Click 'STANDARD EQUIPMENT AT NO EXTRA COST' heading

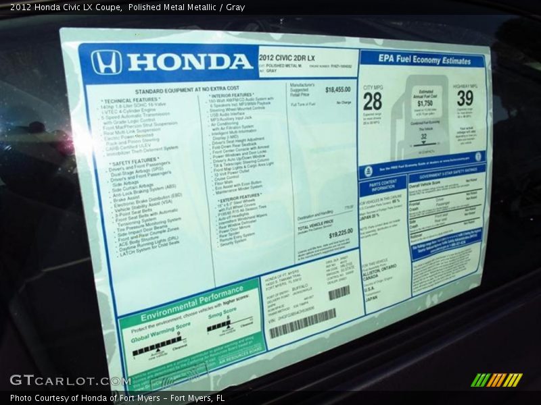[x=187, y=90]
